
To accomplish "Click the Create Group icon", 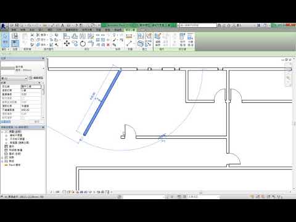I will point(149,36).
